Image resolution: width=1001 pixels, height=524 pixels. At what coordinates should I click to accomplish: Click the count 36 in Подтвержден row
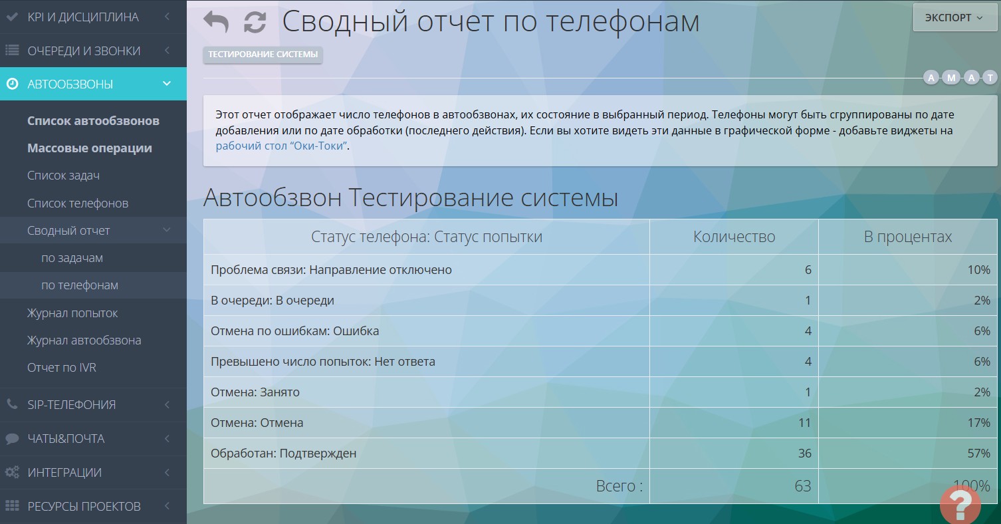click(x=804, y=454)
